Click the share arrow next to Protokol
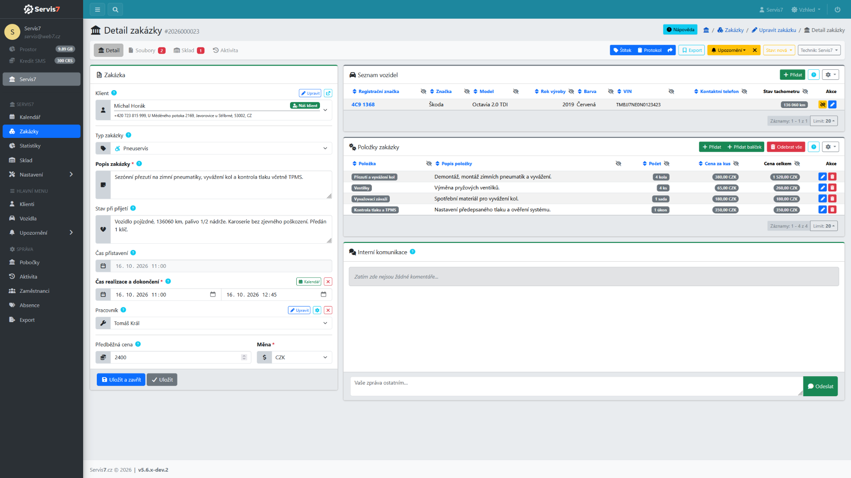The height and width of the screenshot is (478, 851). coord(670,50)
